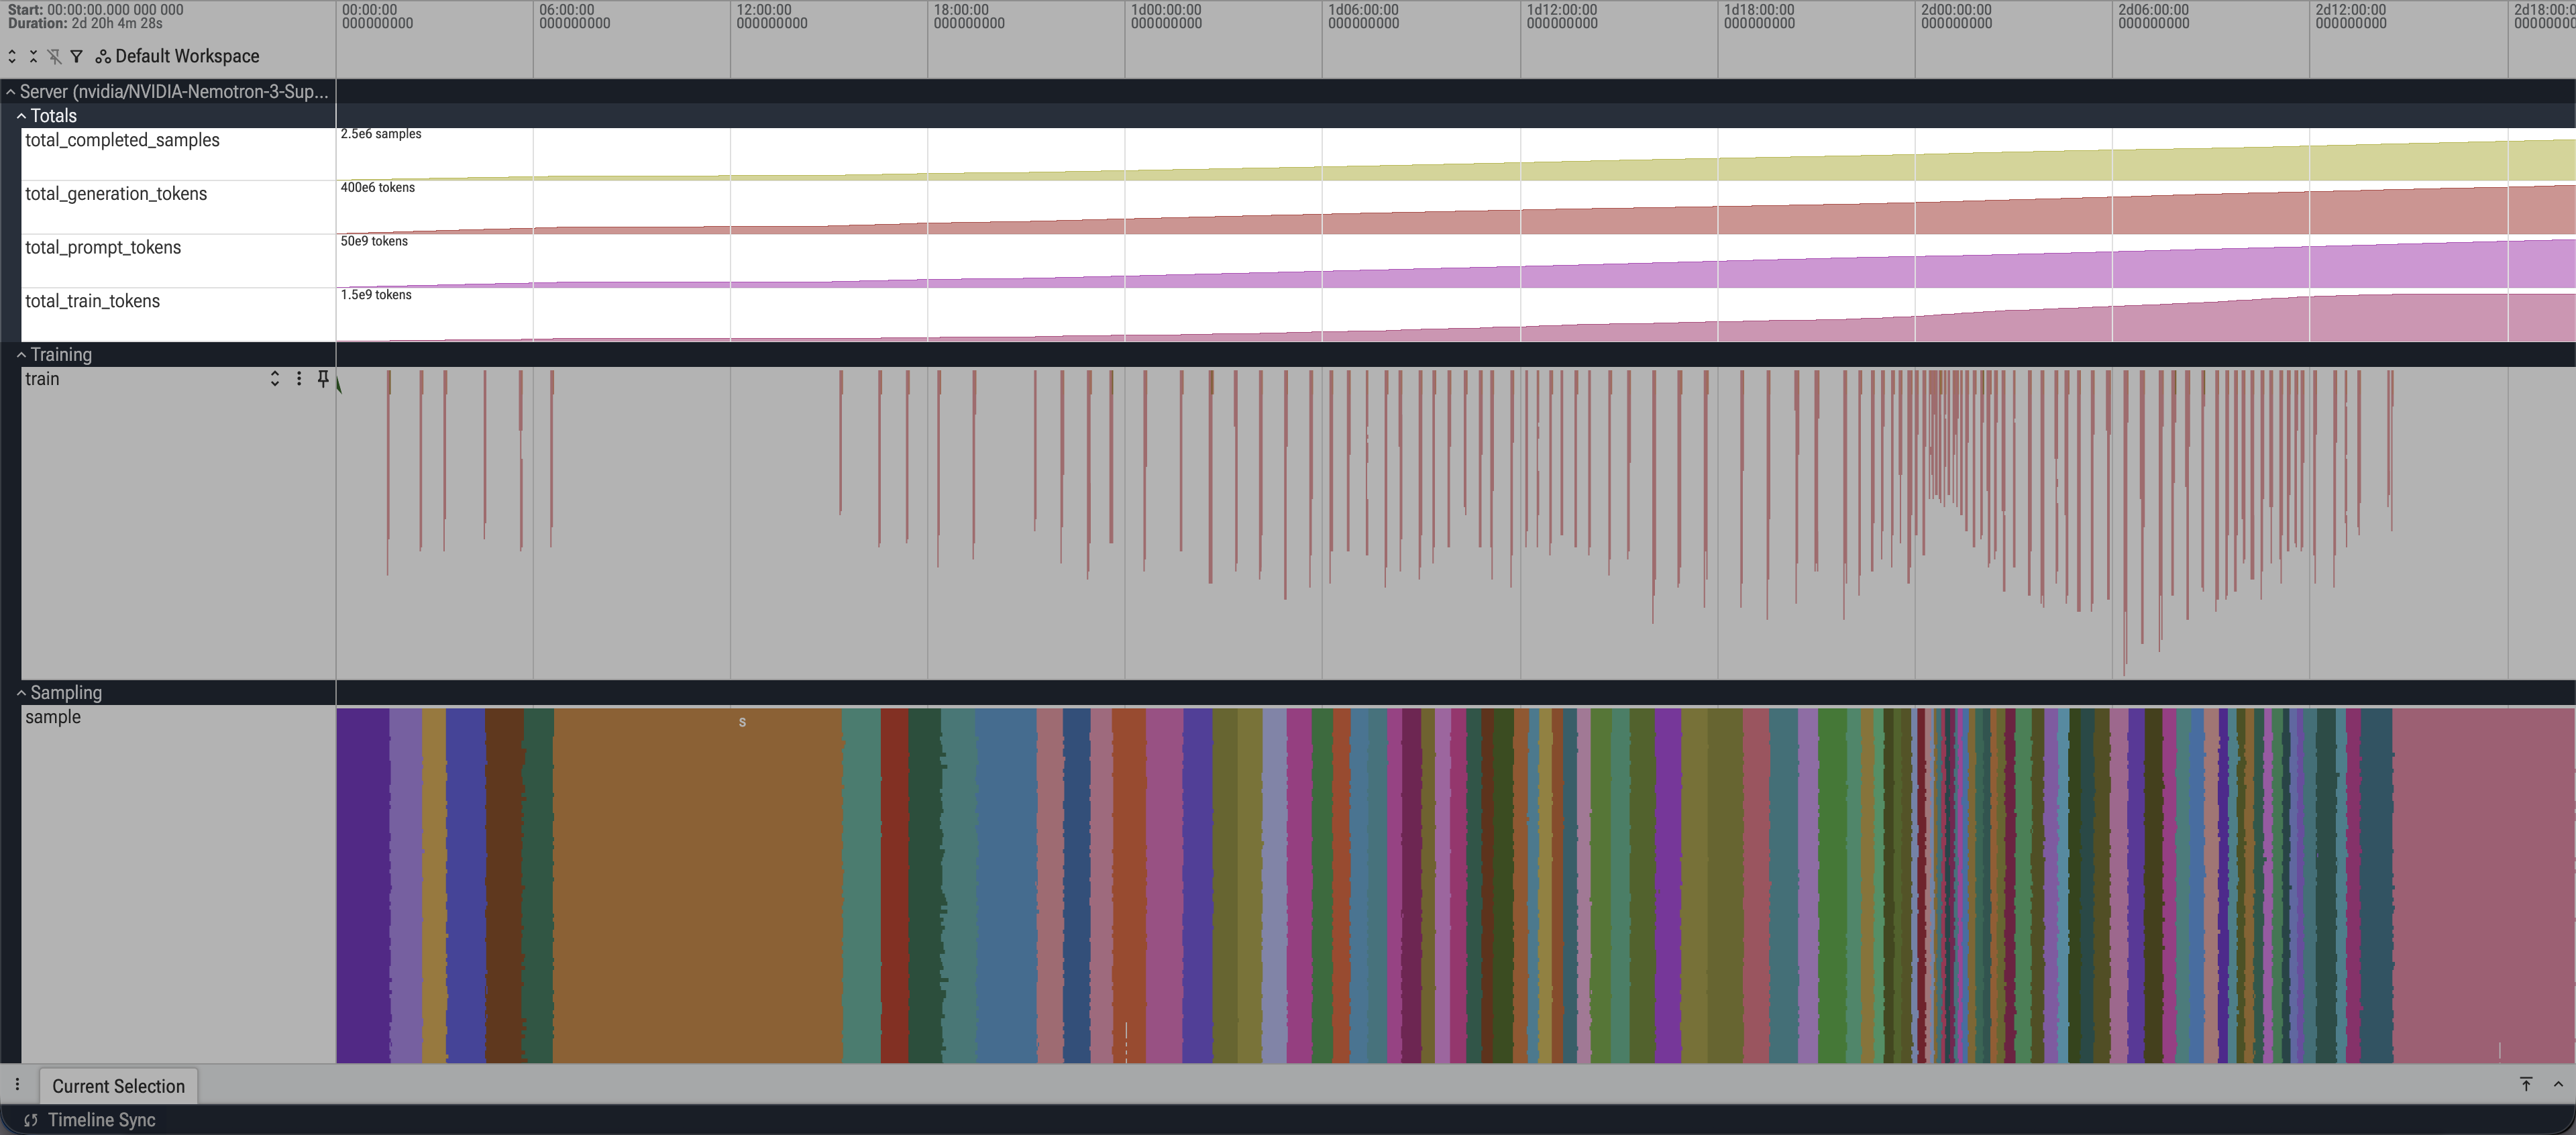2576x1135 pixels.
Task: Click the 1.5e9 tokens counter label
Action: (376, 295)
